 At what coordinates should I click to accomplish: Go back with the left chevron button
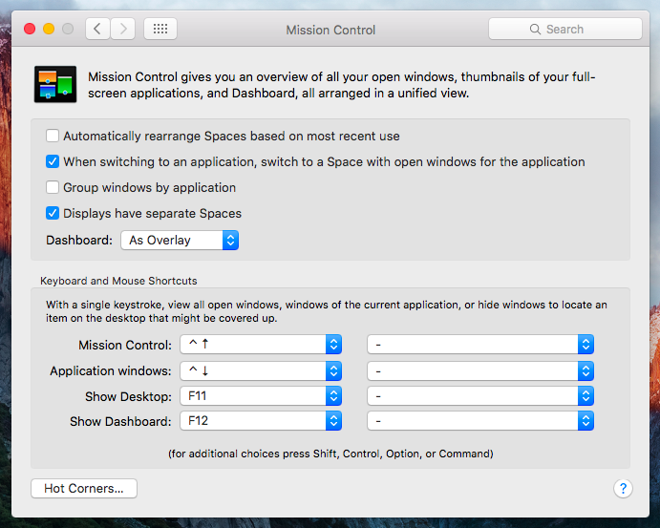point(97,29)
